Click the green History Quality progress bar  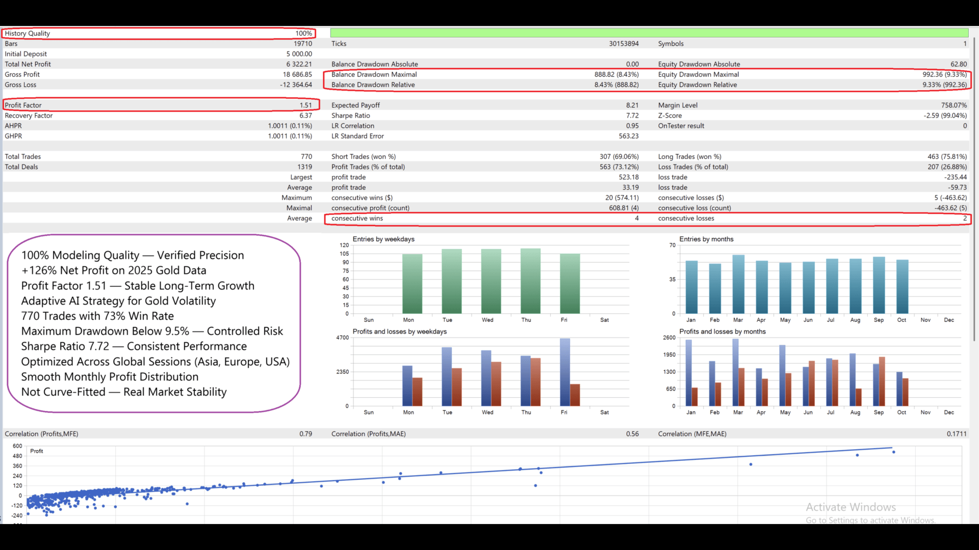coord(649,33)
